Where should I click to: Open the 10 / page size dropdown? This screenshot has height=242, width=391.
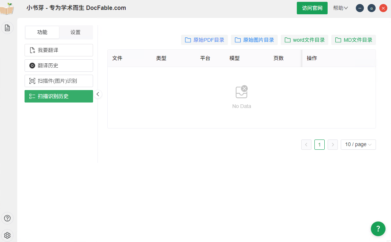[x=358, y=145]
